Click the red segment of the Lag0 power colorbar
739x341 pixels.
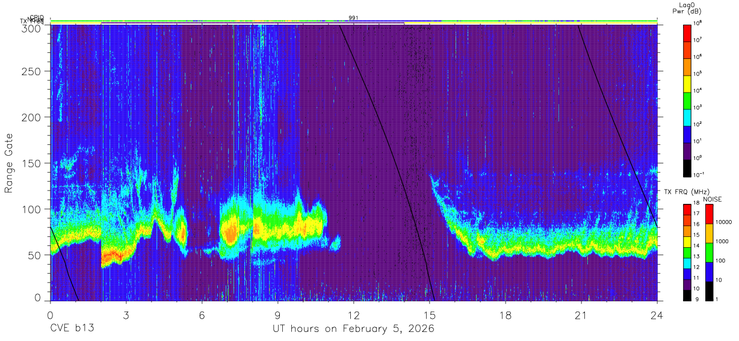coord(687,32)
